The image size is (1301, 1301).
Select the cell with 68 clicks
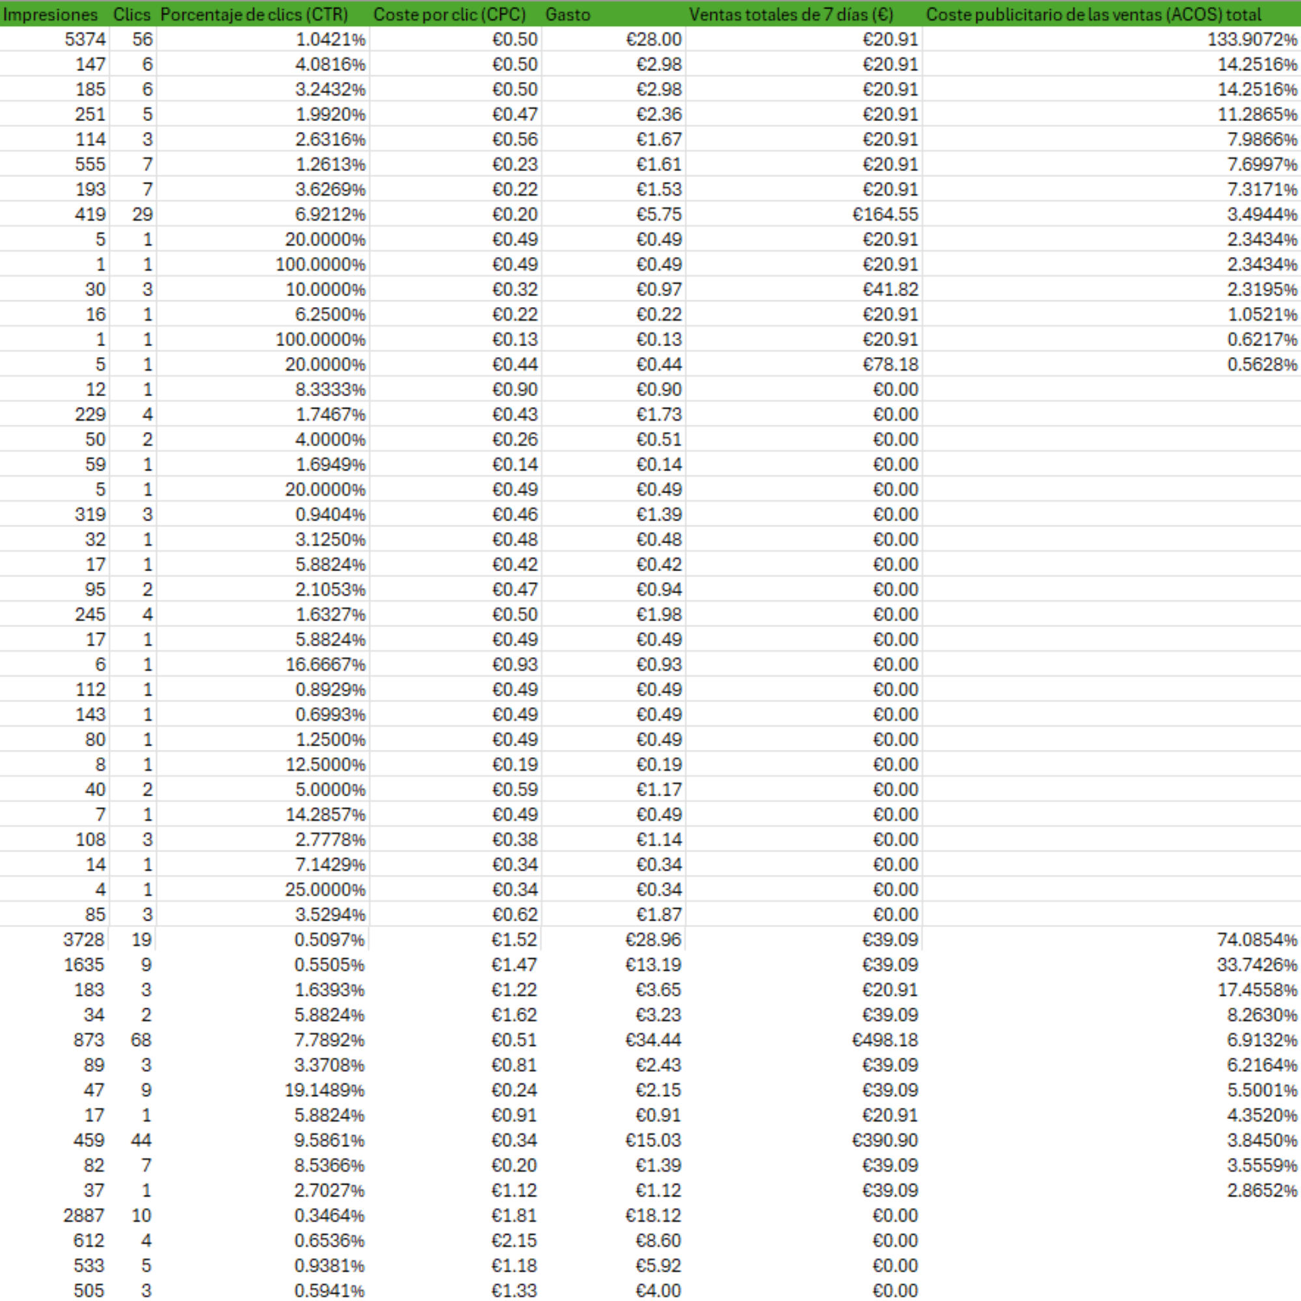click(x=141, y=1039)
